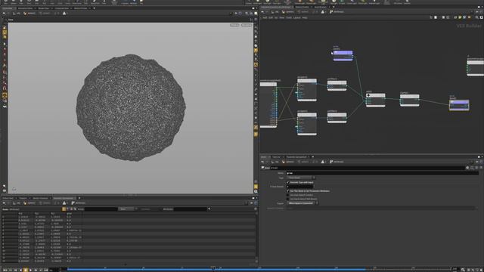Click the default value field in parameters
Viewport: 484px width, 272px height.
[300, 187]
